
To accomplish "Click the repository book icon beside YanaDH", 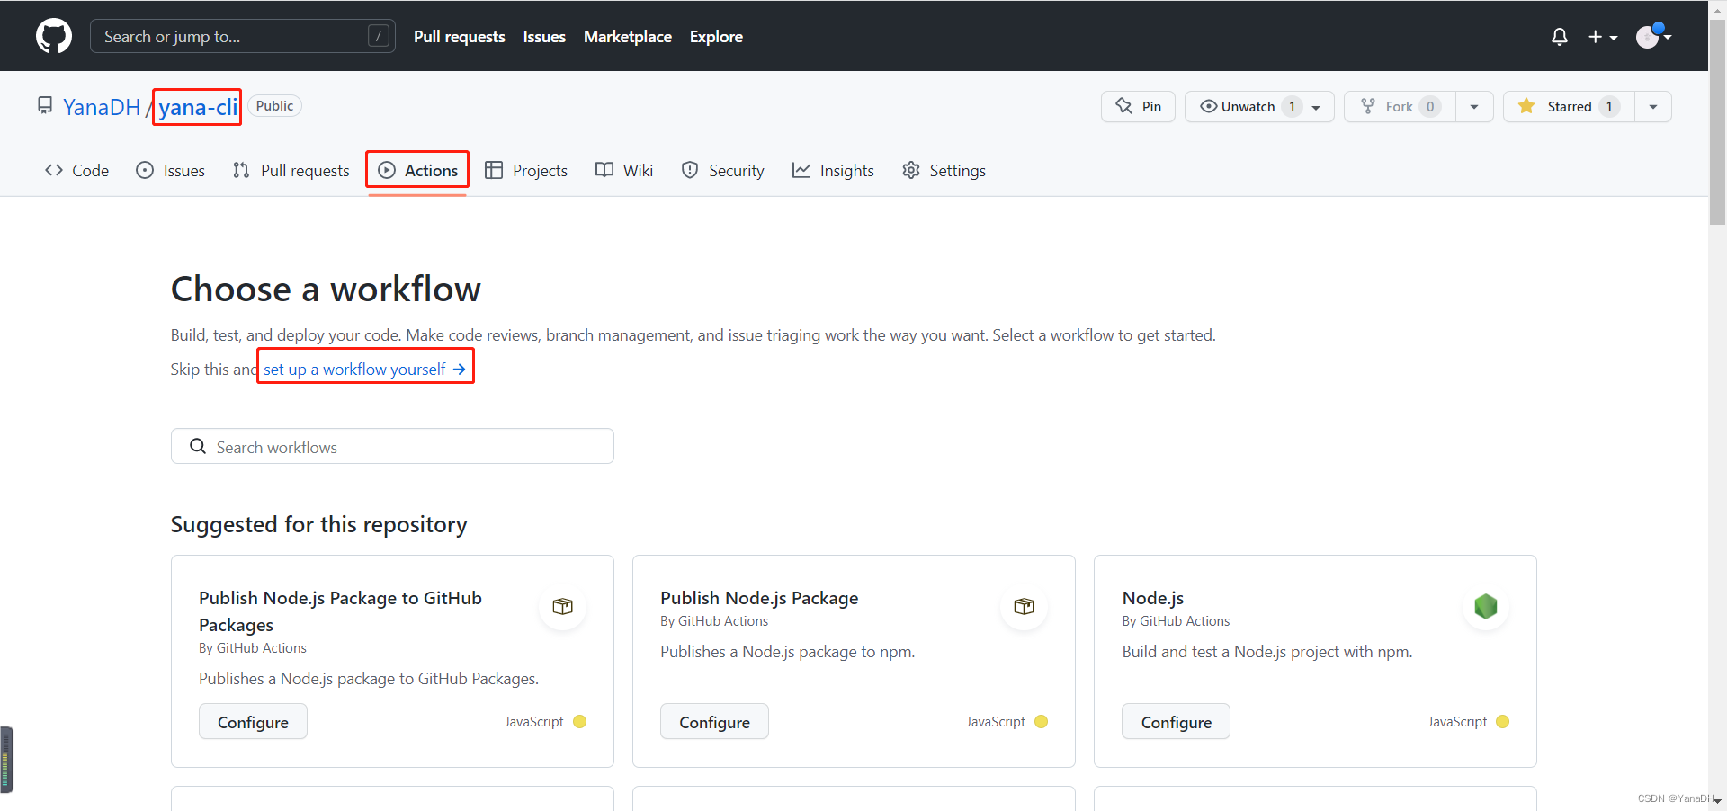I will click(x=45, y=106).
